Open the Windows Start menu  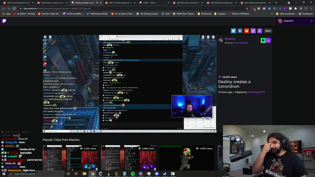click(x=4, y=174)
